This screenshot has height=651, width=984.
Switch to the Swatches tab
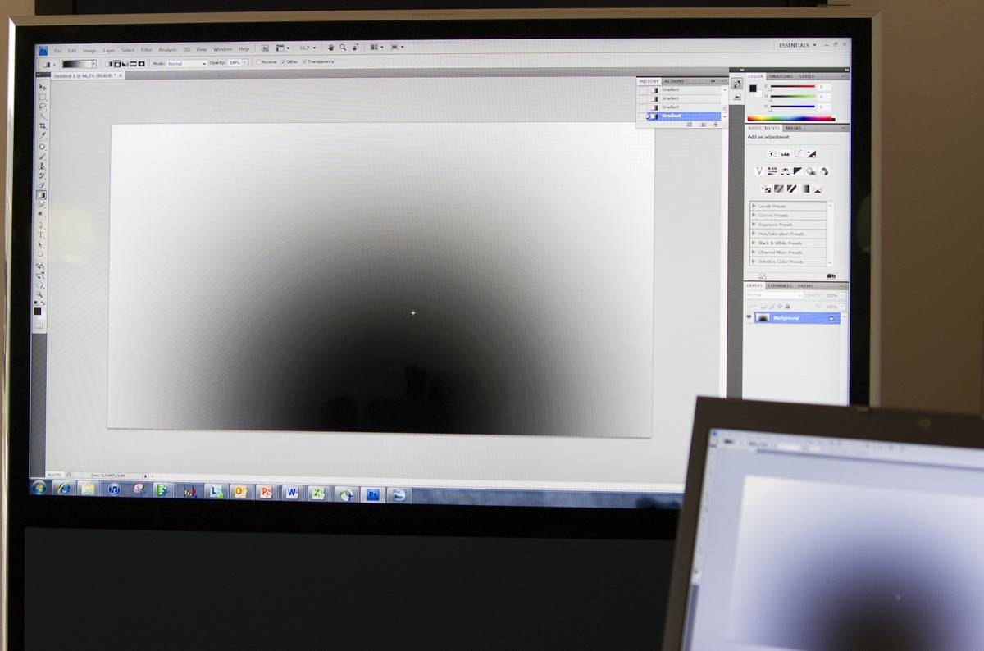click(x=781, y=76)
